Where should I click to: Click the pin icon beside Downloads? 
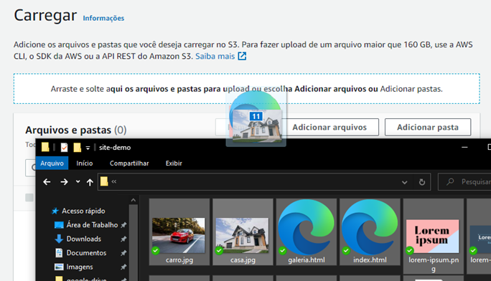pyautogui.click(x=123, y=239)
